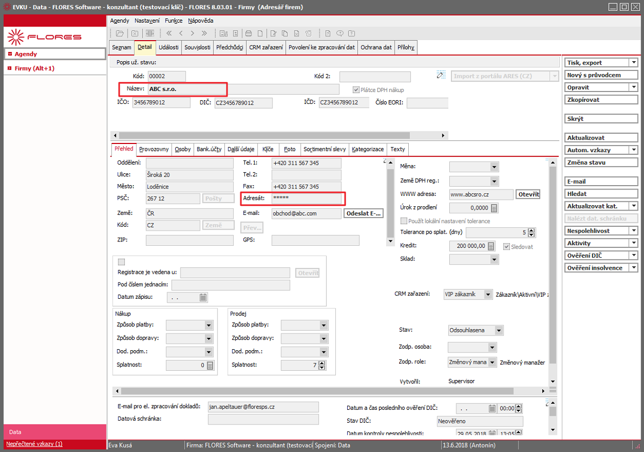Click the edit document pencil toolbar icon
The width and height of the screenshot is (644, 452).
click(273, 34)
